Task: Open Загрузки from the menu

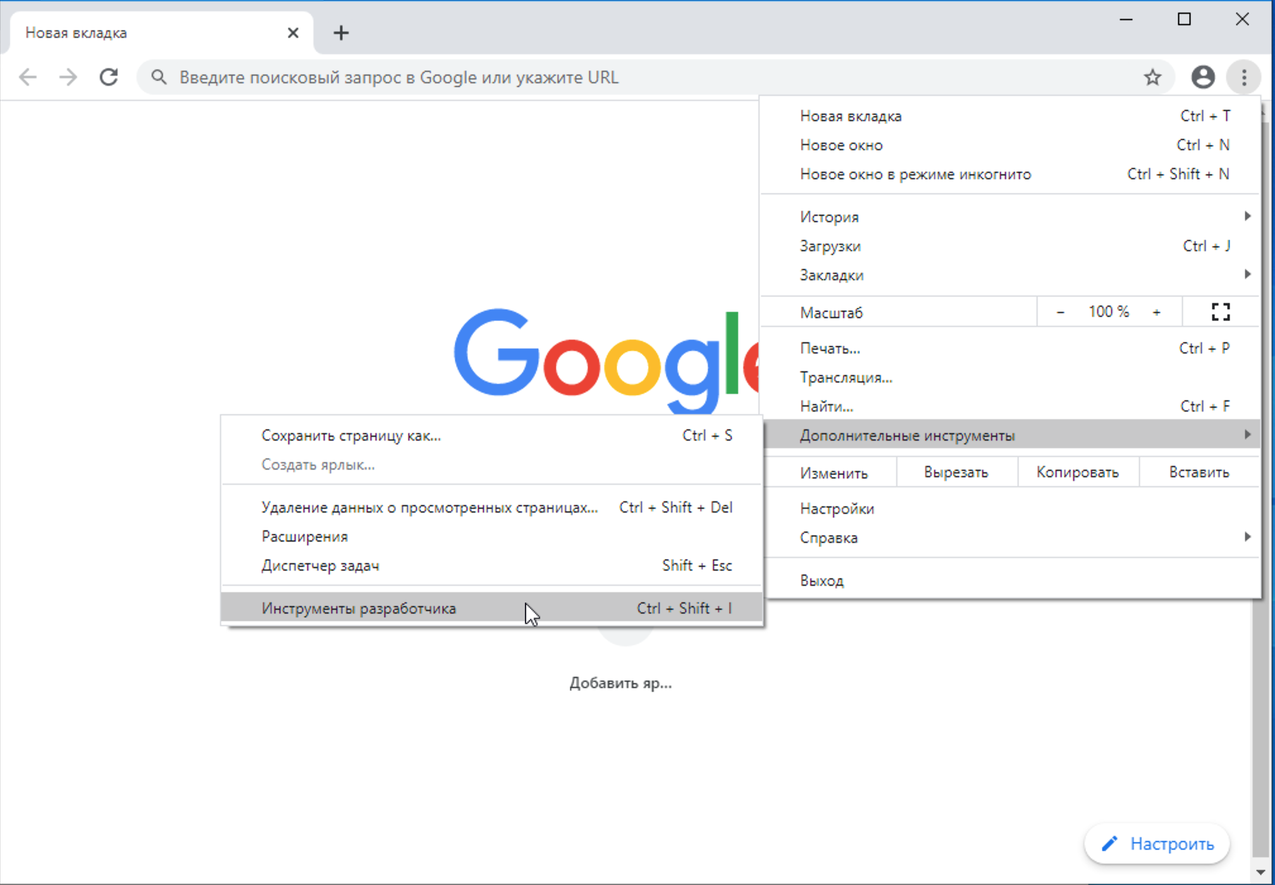Action: (x=1011, y=247)
